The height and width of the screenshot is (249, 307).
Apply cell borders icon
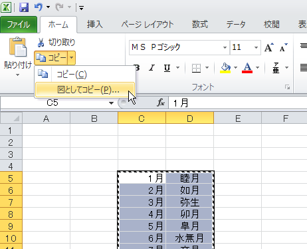196,68
